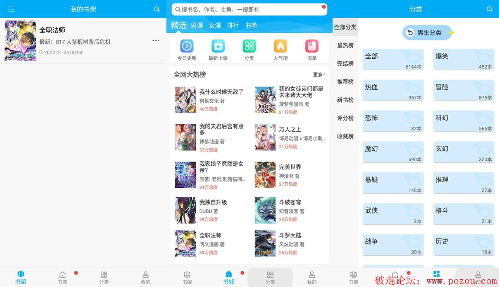Switch to the 排行 tab
Viewport: 499px width, 287px height.
(x=233, y=25)
